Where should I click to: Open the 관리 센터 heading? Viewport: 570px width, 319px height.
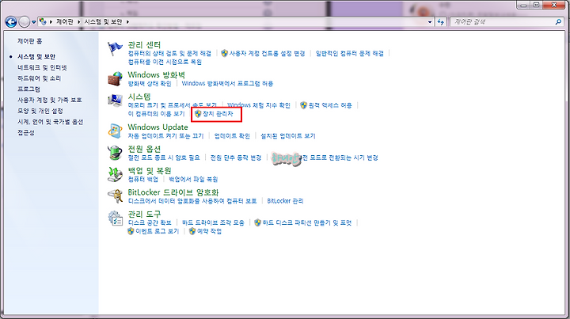pyautogui.click(x=144, y=44)
